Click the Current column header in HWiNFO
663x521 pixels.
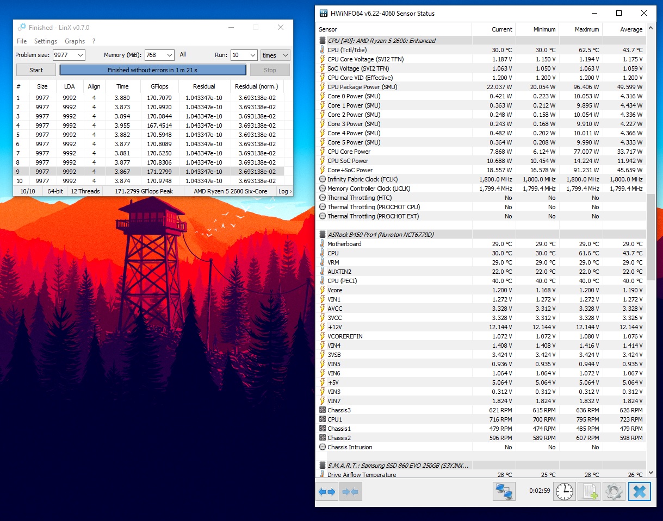(494, 29)
